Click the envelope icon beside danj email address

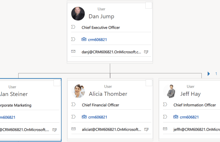[x=73, y=52]
